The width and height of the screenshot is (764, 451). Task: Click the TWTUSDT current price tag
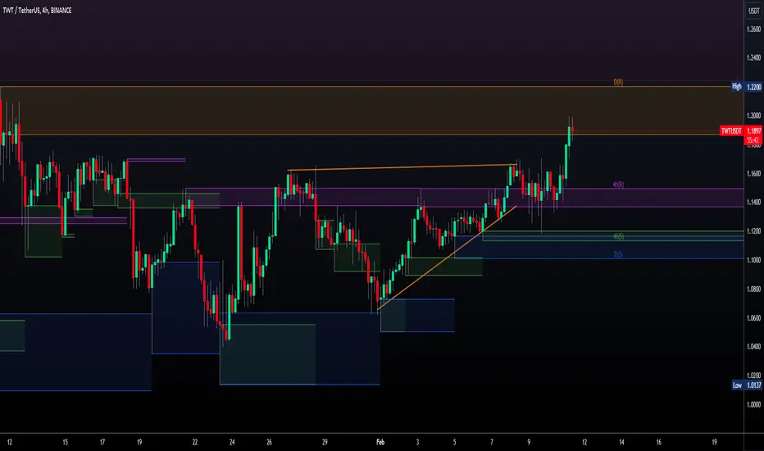tap(740, 130)
